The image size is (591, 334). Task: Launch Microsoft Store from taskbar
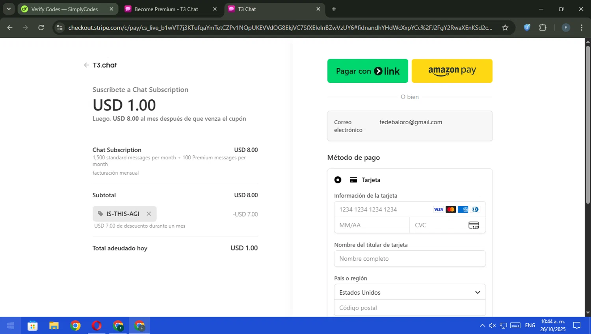[x=33, y=326]
